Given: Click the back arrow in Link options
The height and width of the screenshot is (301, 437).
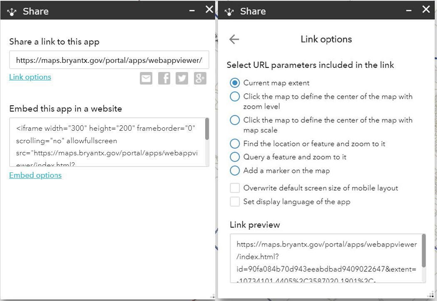Looking at the screenshot, I should (x=234, y=39).
